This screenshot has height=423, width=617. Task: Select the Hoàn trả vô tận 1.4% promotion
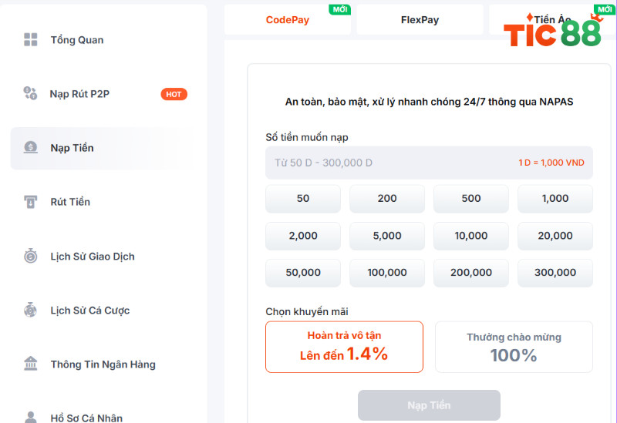[344, 347]
